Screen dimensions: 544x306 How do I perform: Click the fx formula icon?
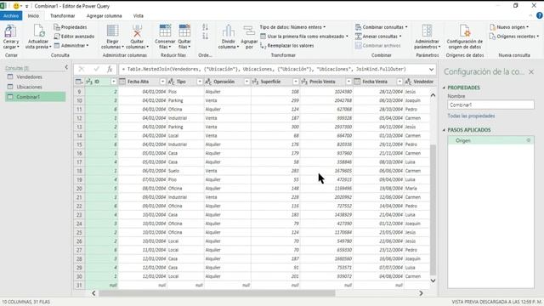[110, 69]
